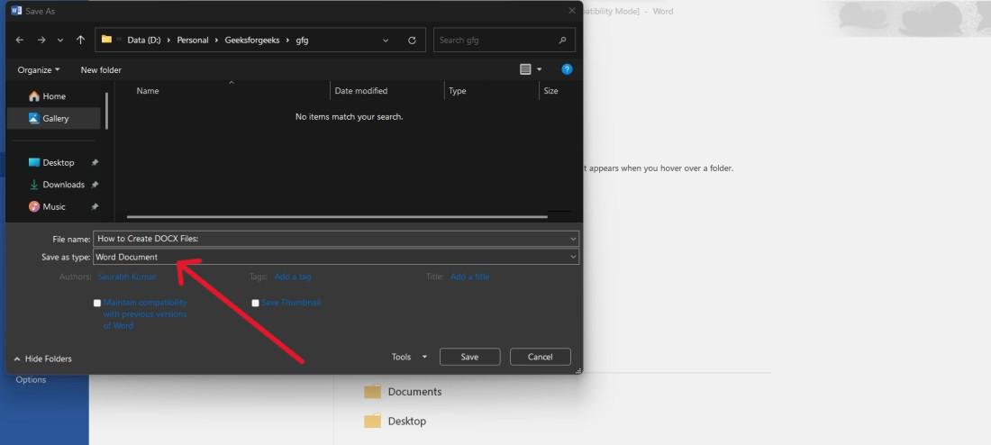Click the Cancel button
Image resolution: width=991 pixels, height=445 pixels.
coord(540,357)
